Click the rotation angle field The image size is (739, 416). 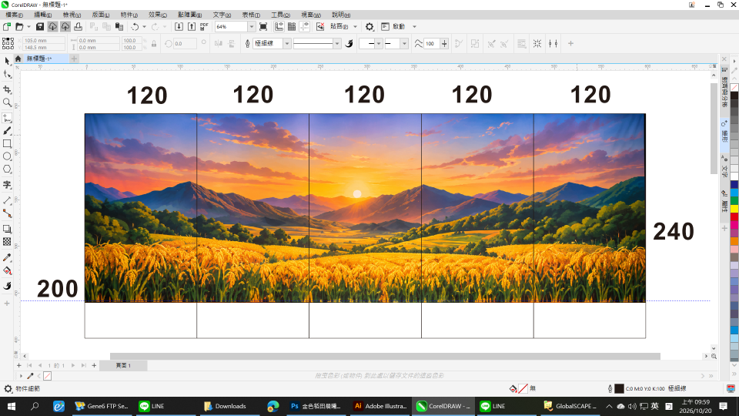[185, 43]
